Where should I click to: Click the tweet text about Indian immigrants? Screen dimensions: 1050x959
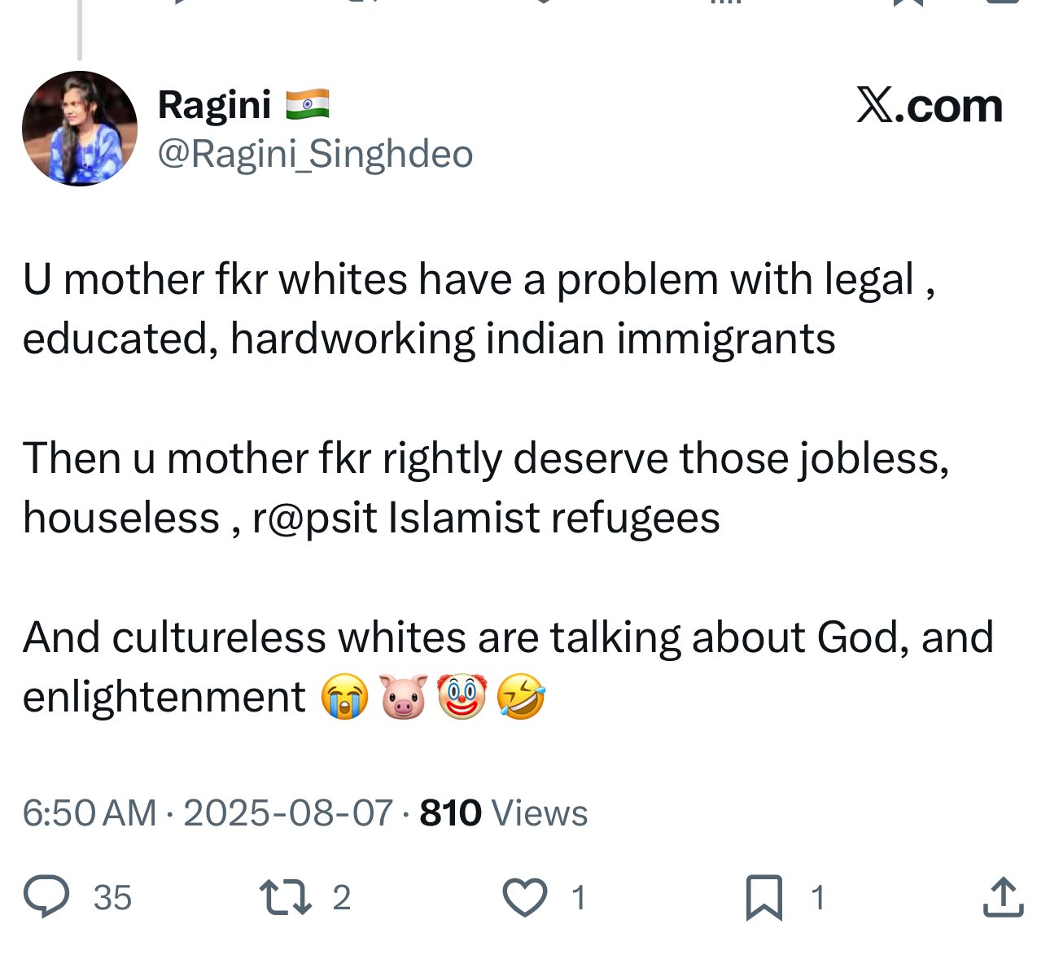(479, 309)
